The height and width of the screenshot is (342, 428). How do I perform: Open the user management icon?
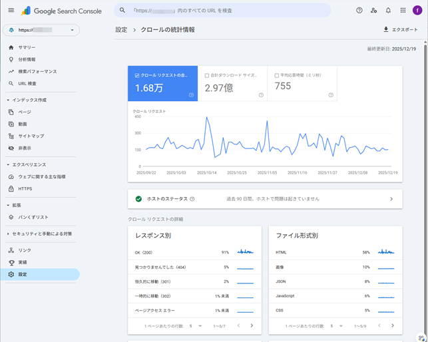[374, 11]
